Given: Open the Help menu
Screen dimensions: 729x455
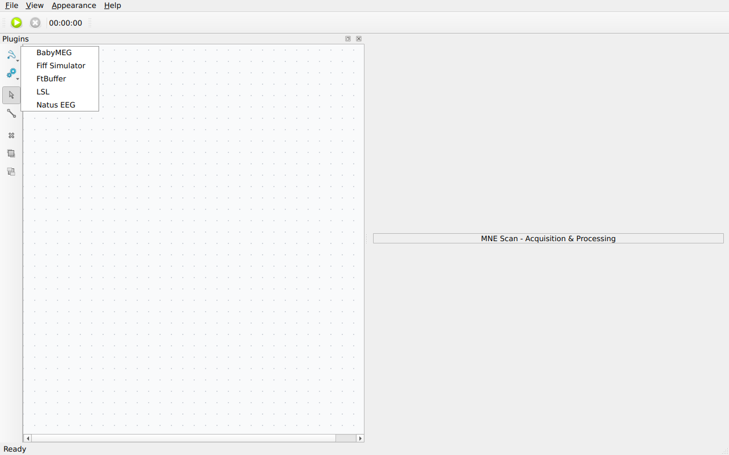Looking at the screenshot, I should pyautogui.click(x=113, y=5).
